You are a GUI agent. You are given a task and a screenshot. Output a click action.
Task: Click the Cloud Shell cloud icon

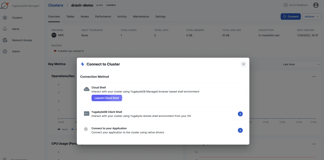coord(87,89)
